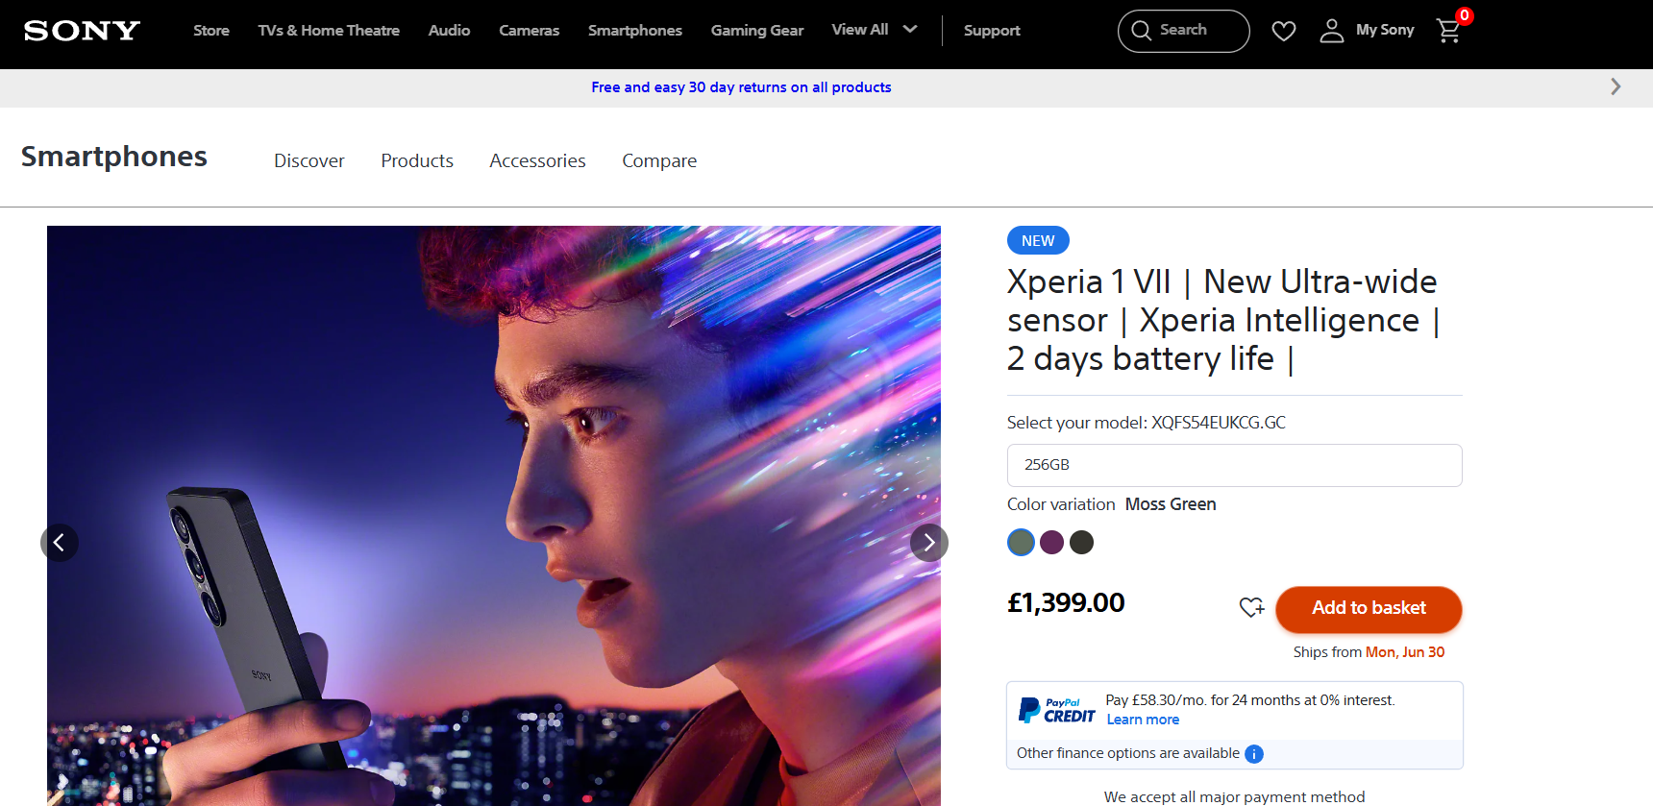The height and width of the screenshot is (806, 1653).
Task: Switch to the Discover tab
Action: [x=309, y=160]
